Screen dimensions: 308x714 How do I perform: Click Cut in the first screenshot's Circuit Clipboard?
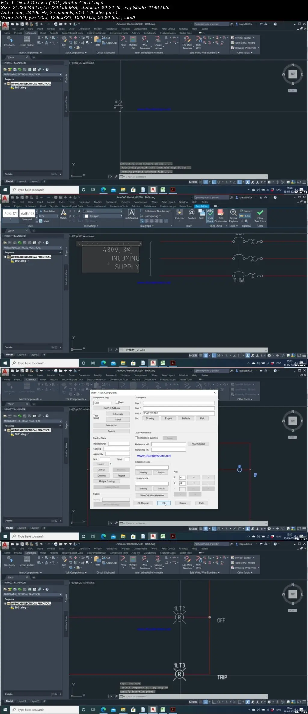106,38
